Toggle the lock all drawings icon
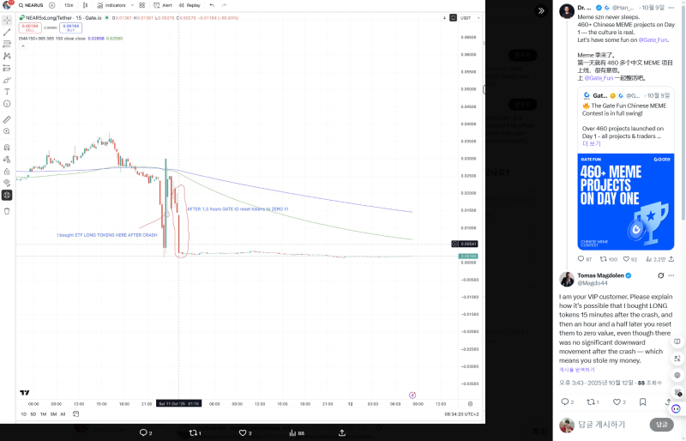Screen dimensions: 686x441 pyautogui.click(x=7, y=171)
